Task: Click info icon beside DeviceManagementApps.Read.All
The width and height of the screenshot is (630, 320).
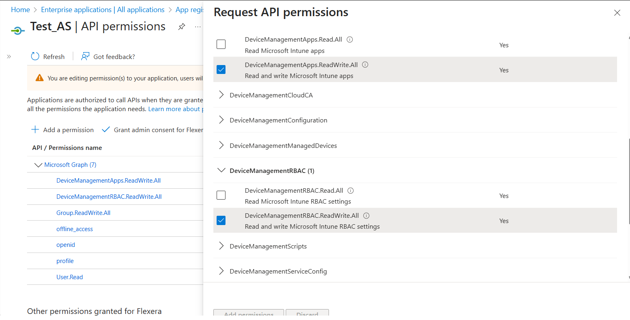Action: tap(350, 40)
